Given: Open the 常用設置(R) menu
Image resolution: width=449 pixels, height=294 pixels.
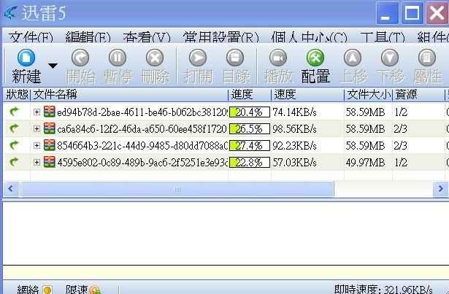Looking at the screenshot, I should click(220, 37).
